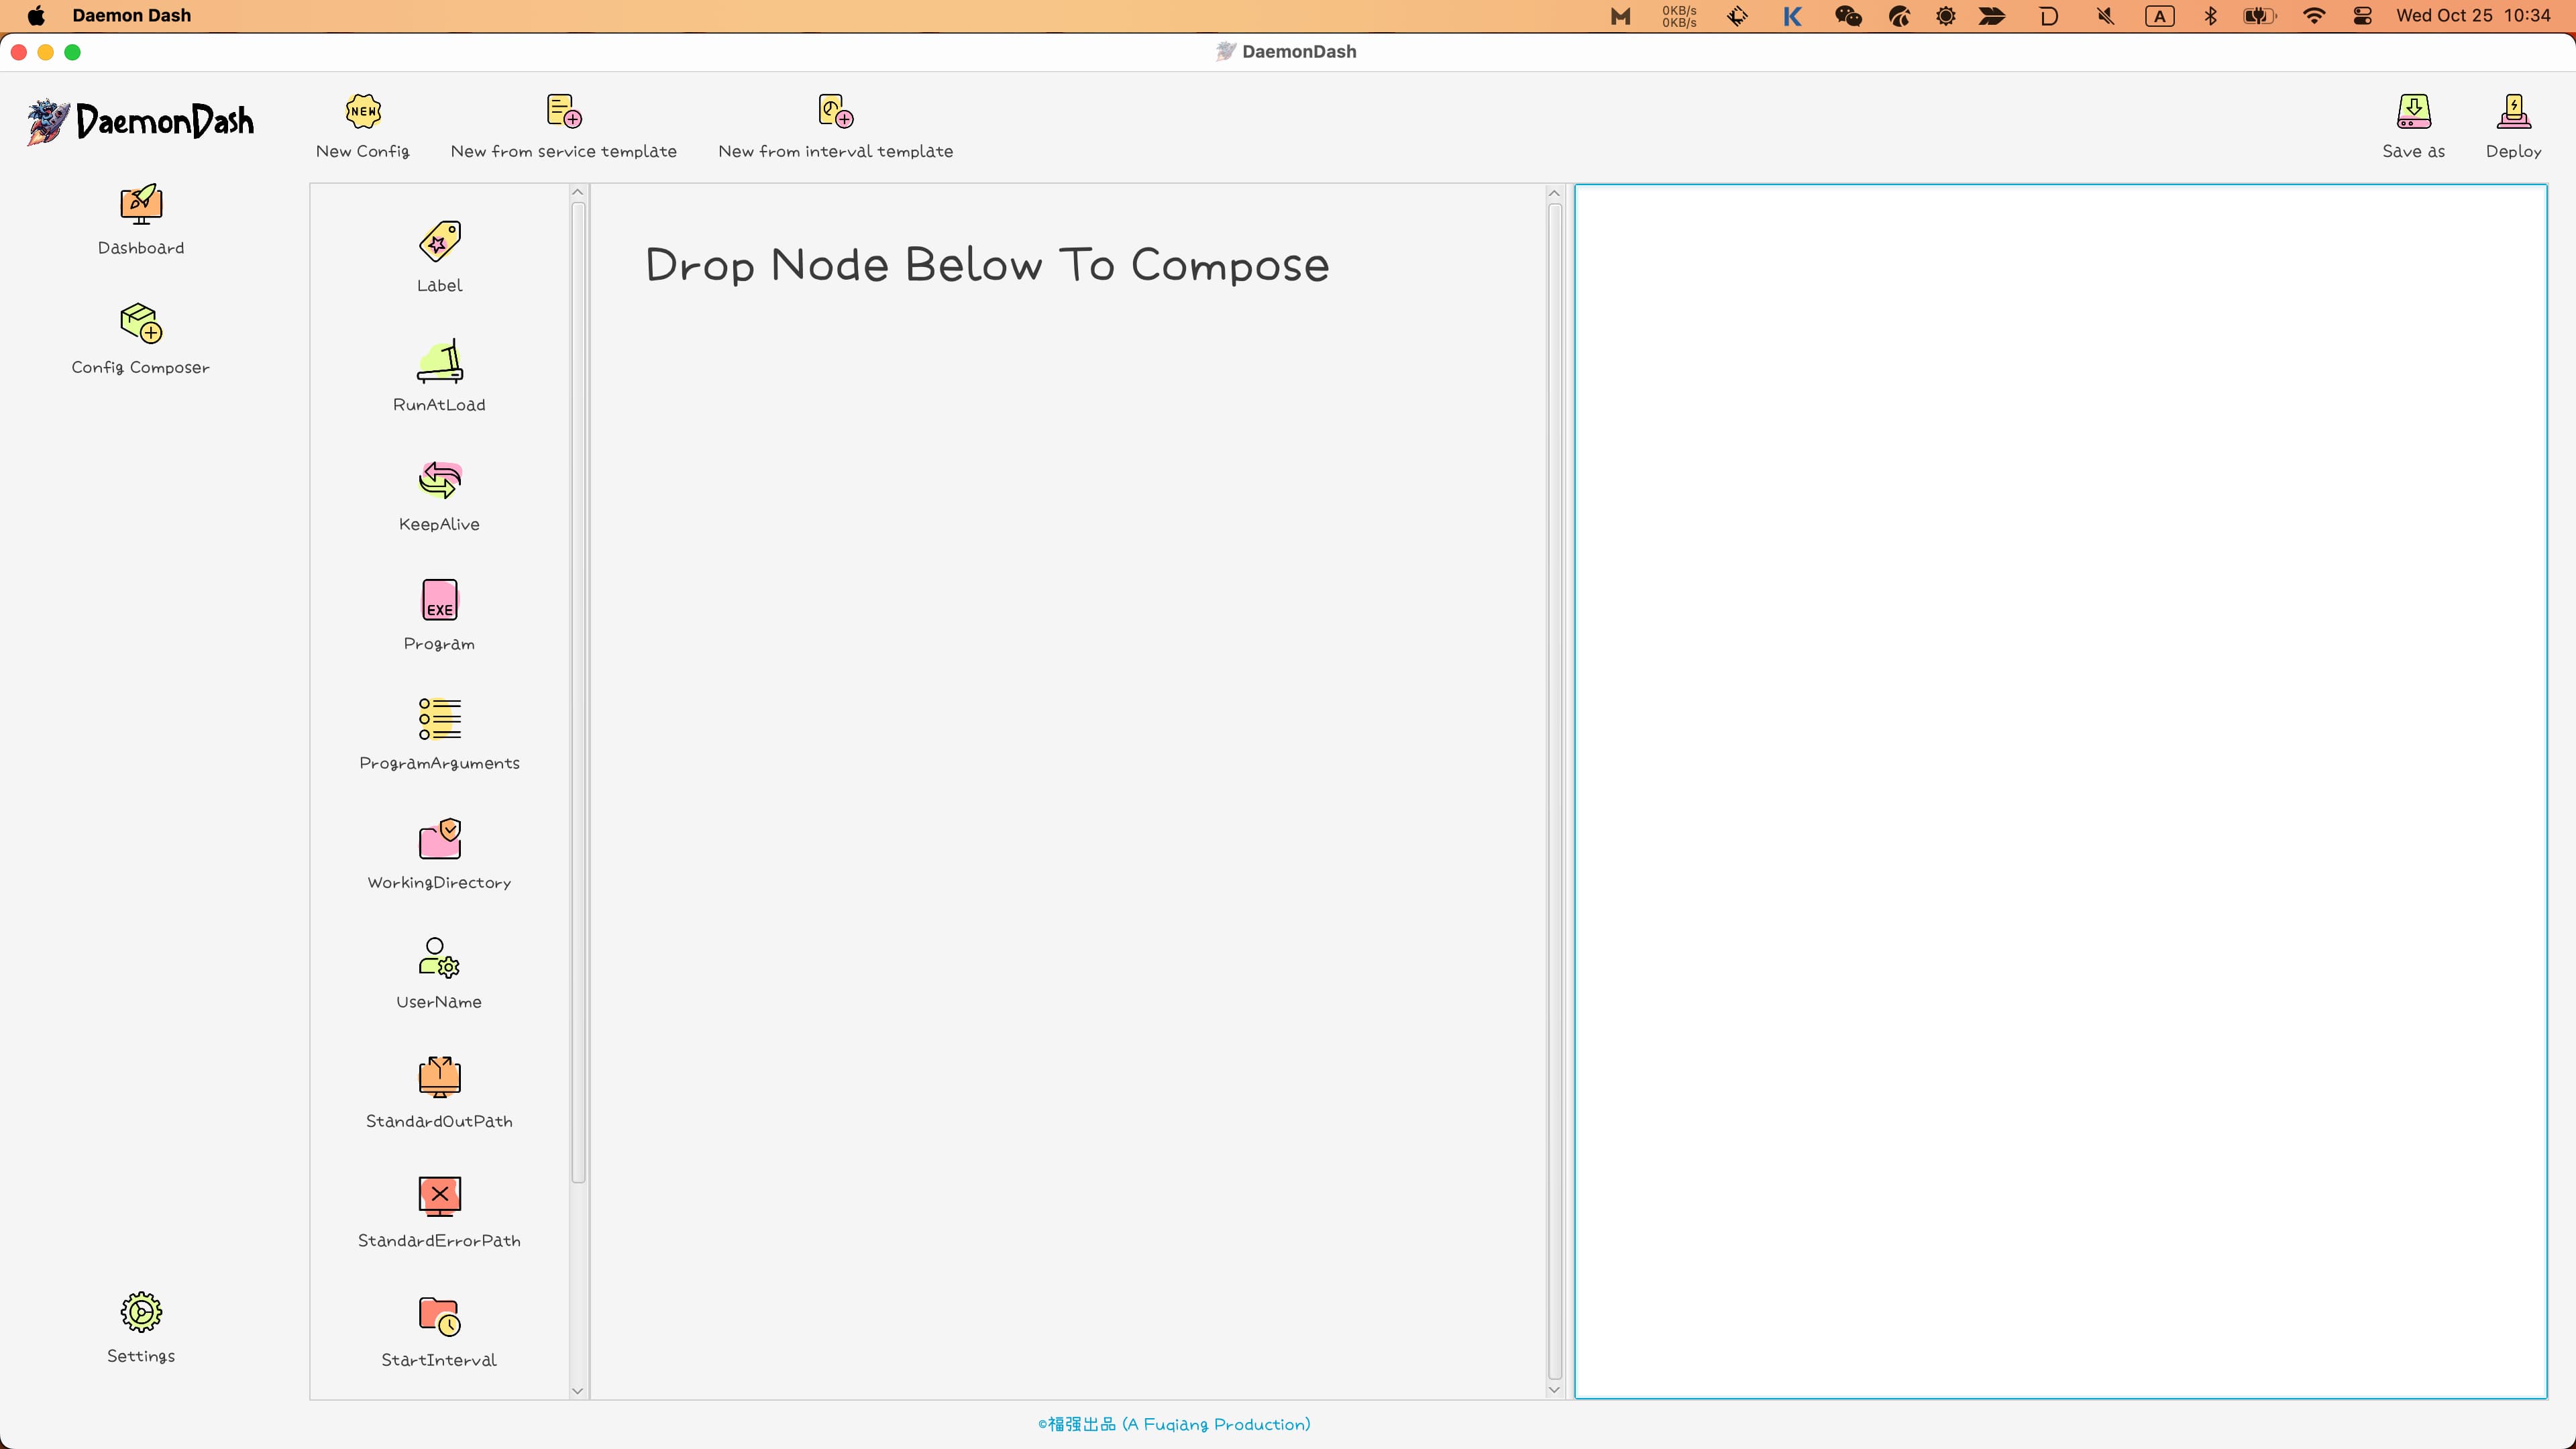Choose the UserName node icon
The height and width of the screenshot is (1449, 2576).
[x=439, y=958]
